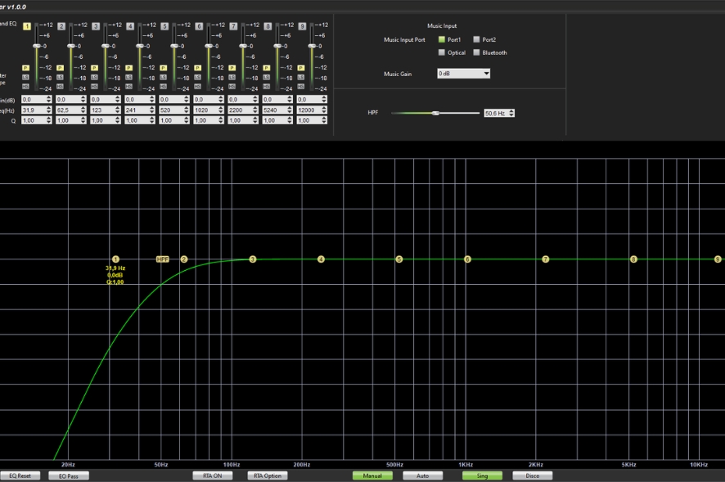The width and height of the screenshot is (725, 482).
Task: Increase the HPF frequency with the up arrow
Action: tap(512, 110)
